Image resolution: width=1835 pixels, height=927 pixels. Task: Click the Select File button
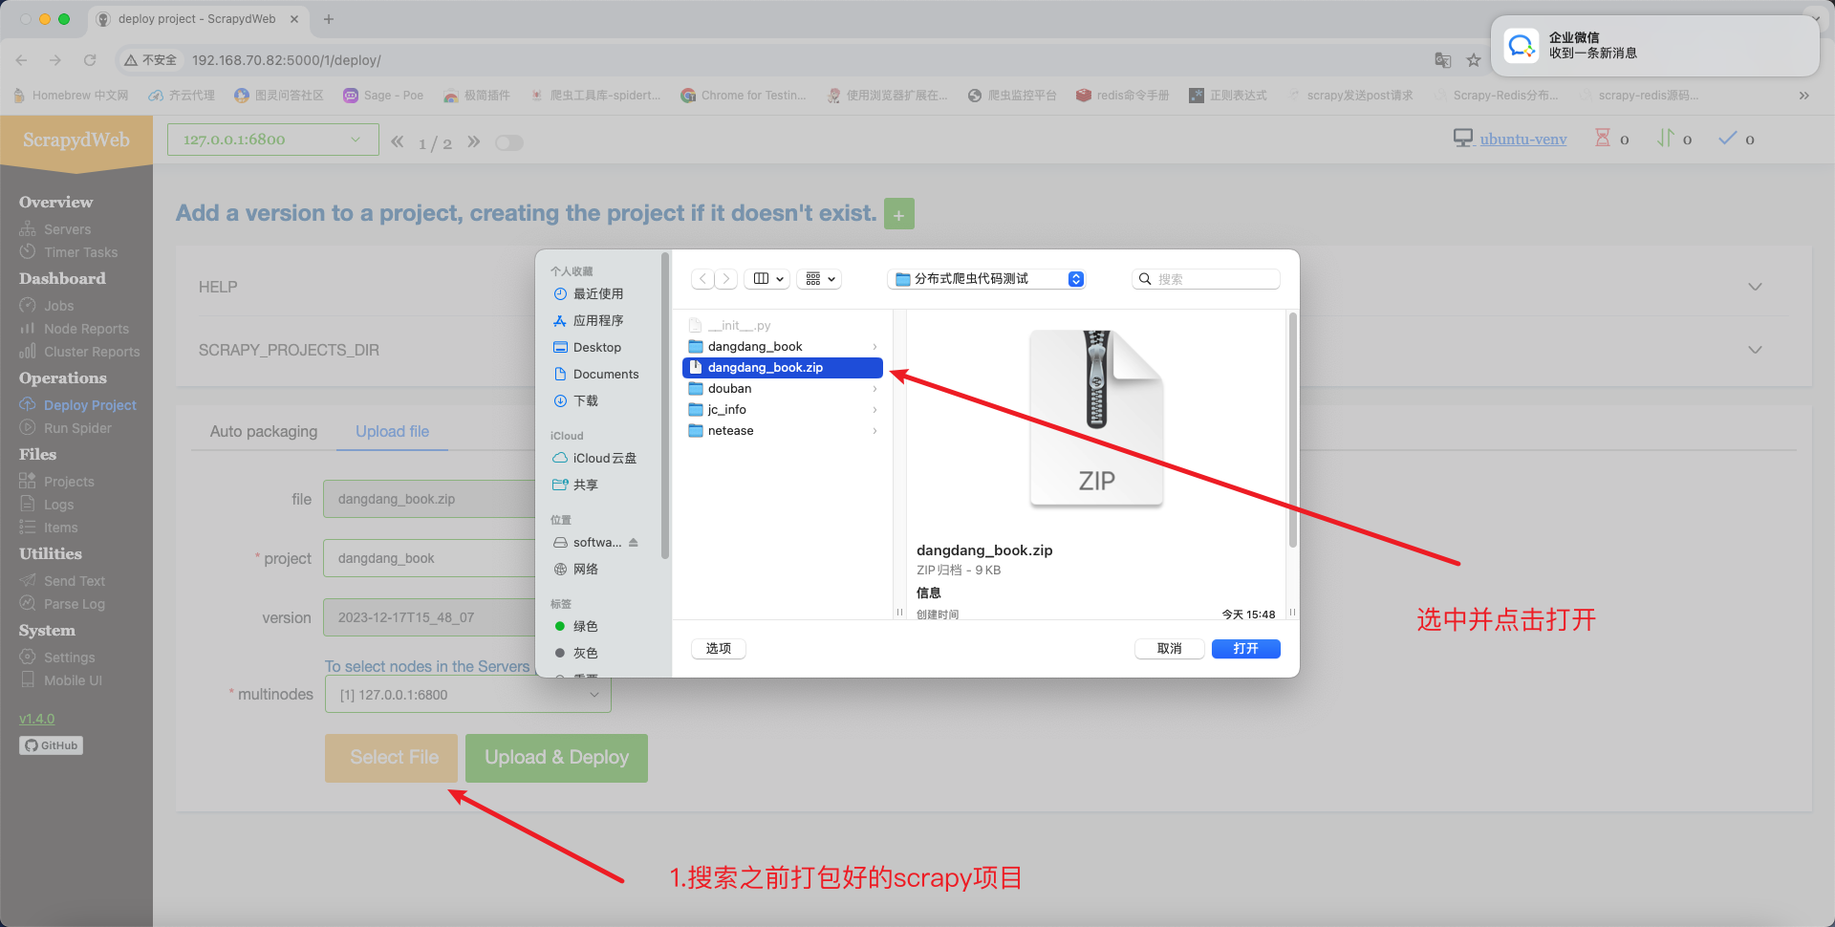[391, 758]
